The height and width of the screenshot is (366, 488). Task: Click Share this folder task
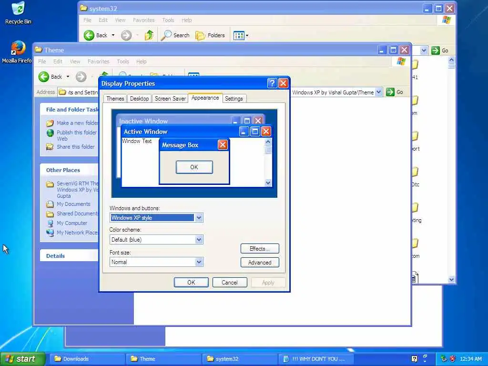[71, 147]
